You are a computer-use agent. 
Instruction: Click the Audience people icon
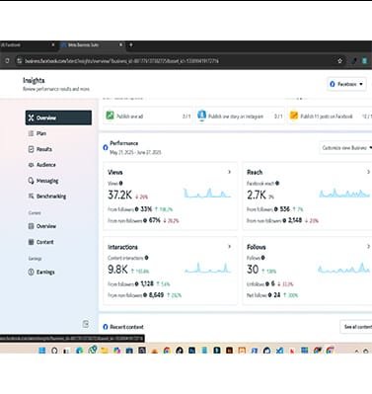[31, 165]
